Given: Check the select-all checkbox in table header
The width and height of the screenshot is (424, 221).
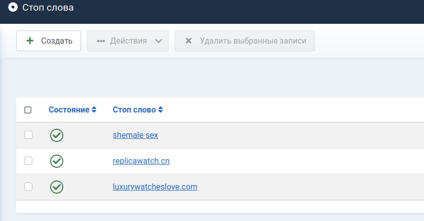Looking at the screenshot, I should (28, 110).
